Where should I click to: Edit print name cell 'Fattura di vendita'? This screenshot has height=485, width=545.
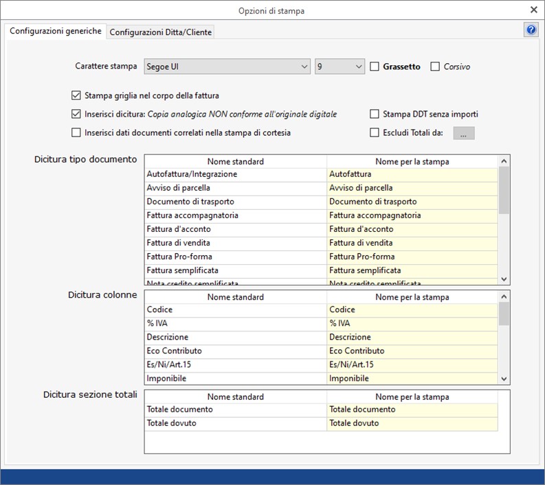pyautogui.click(x=412, y=243)
